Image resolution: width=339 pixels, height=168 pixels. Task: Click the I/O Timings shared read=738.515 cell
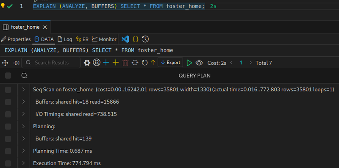tap(76, 114)
